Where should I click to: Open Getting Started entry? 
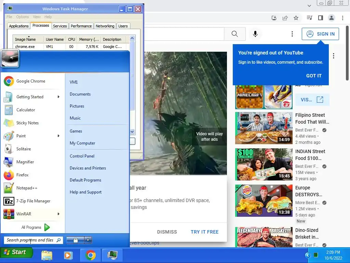(x=30, y=97)
